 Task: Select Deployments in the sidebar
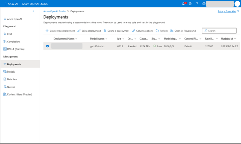(x=20, y=64)
